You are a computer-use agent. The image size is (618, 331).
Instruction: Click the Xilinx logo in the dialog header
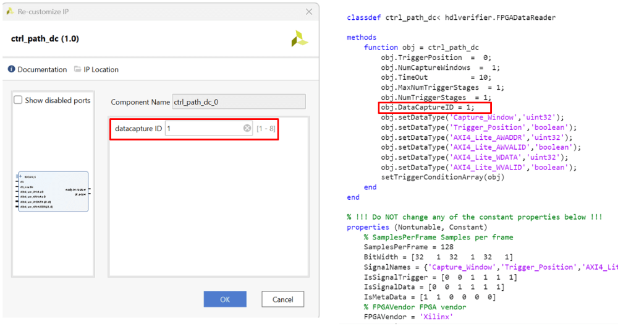[300, 38]
